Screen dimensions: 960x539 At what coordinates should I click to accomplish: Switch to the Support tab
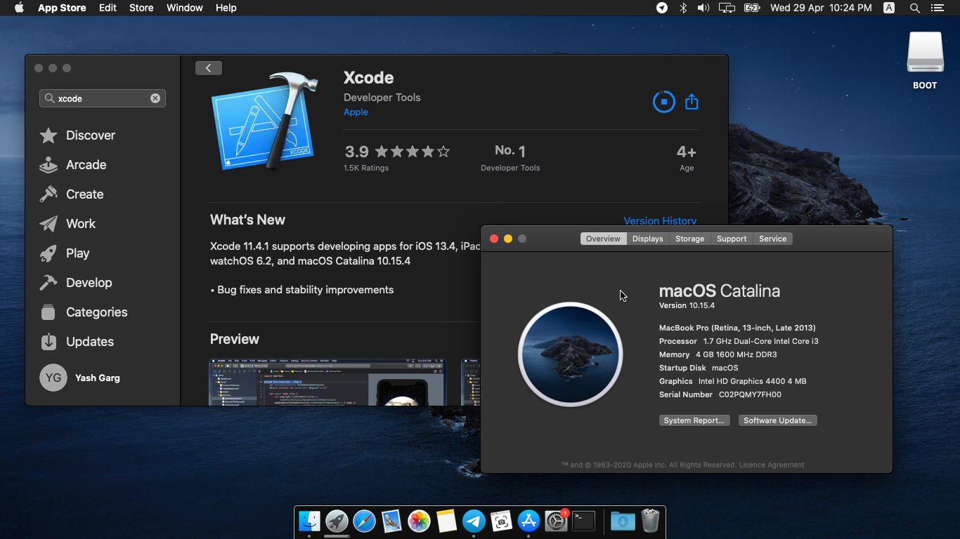click(x=732, y=239)
